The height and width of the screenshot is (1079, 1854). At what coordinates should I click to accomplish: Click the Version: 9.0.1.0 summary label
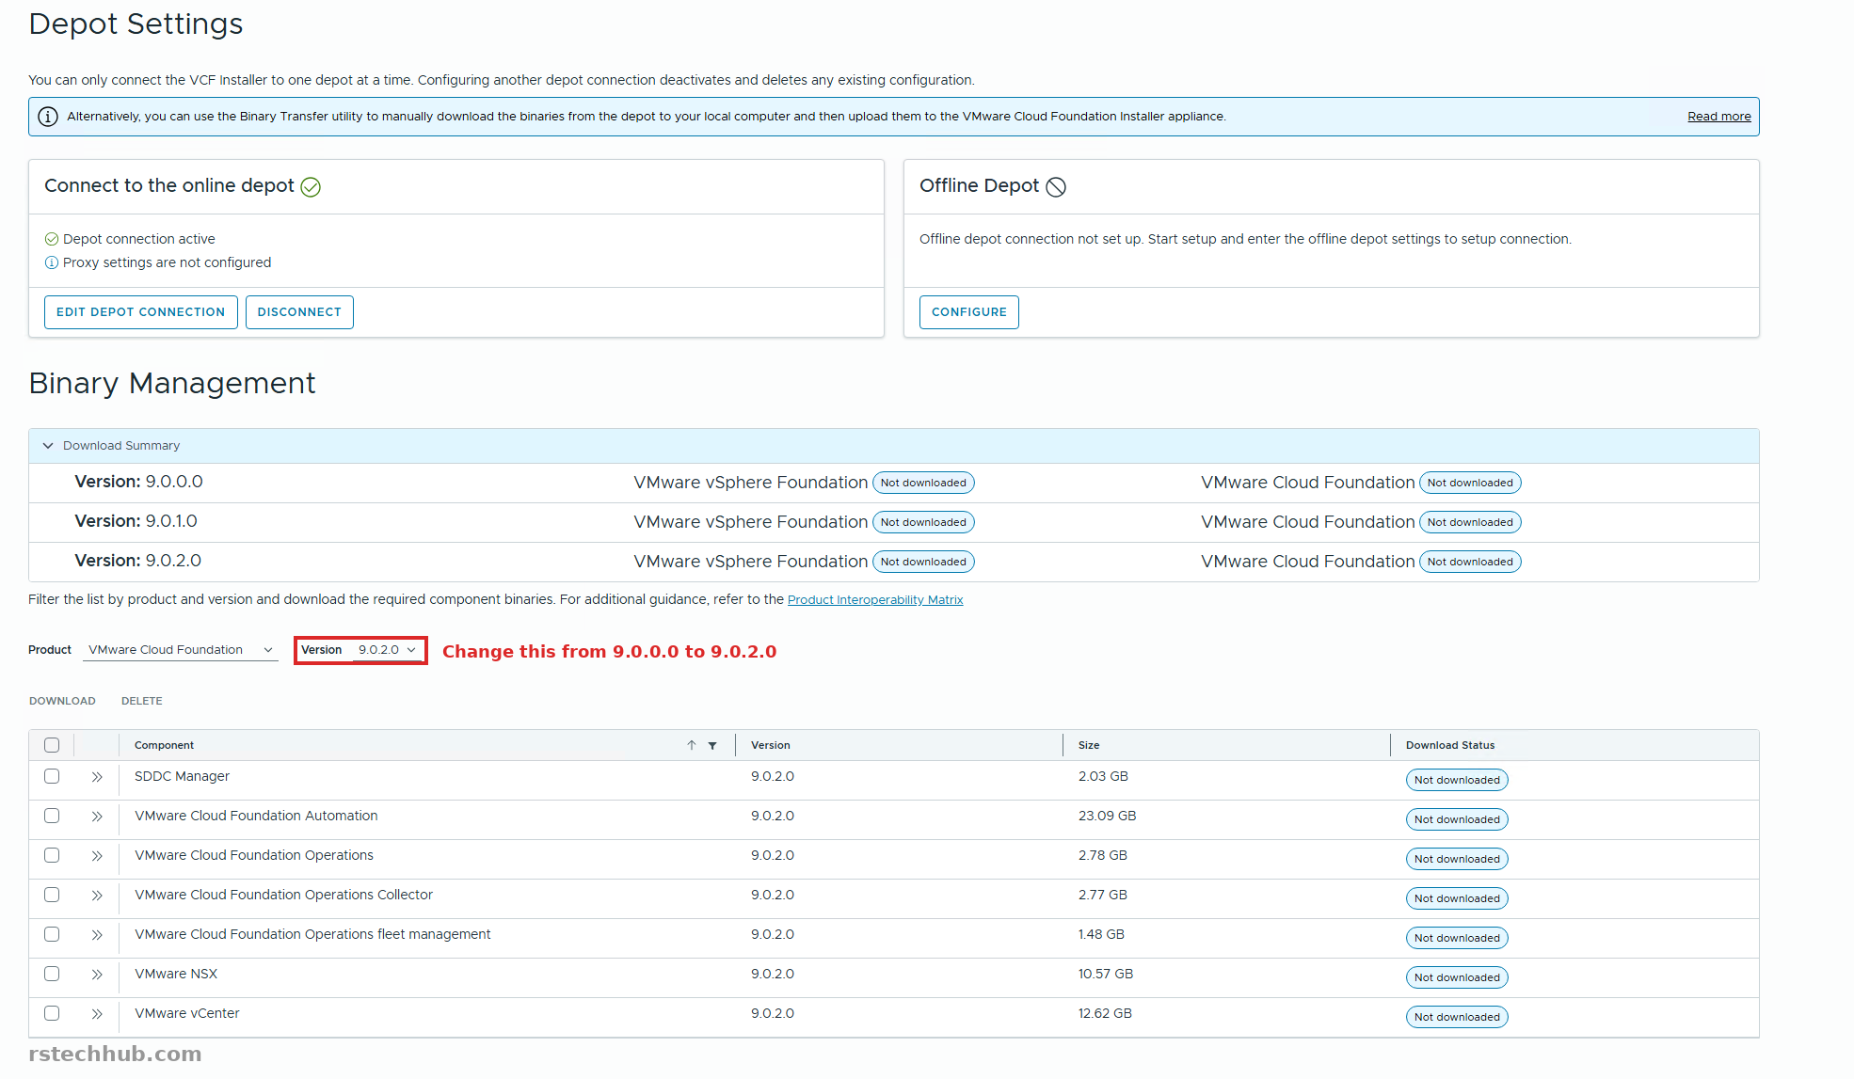tap(136, 521)
